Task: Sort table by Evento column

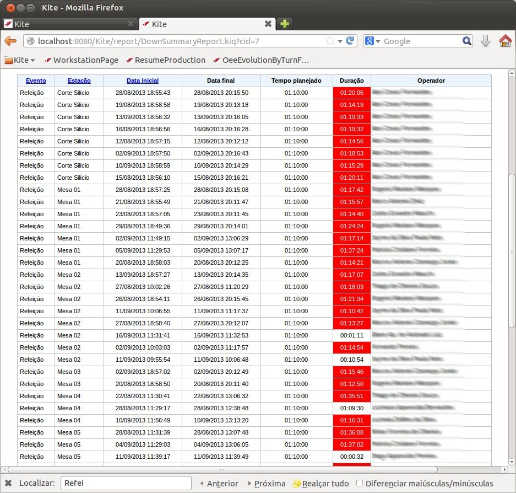Action: (36, 81)
